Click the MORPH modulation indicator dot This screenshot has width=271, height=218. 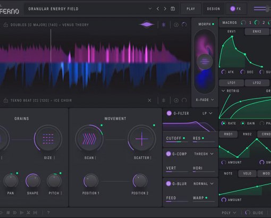[213, 24]
